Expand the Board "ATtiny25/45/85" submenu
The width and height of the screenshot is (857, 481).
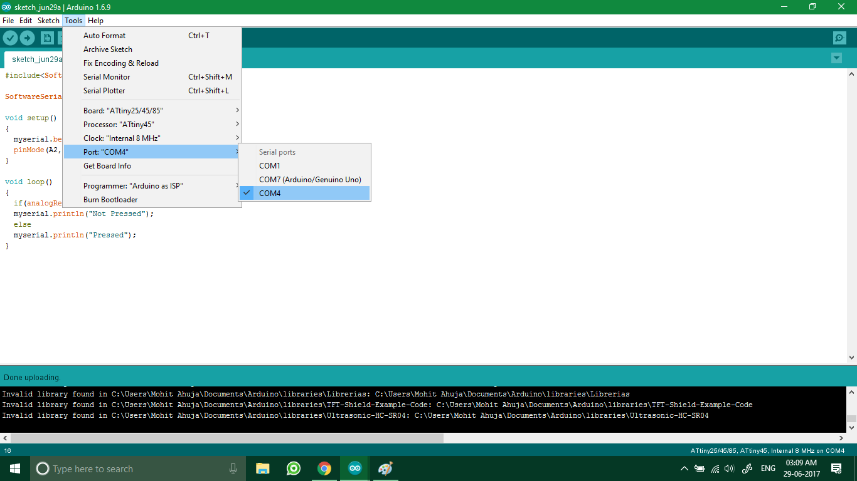[x=152, y=111]
